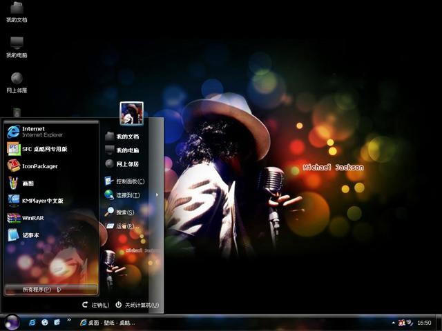Open SFC 桌酷网专用版 in start menu
The width and height of the screenshot is (442, 331).
tap(51, 149)
